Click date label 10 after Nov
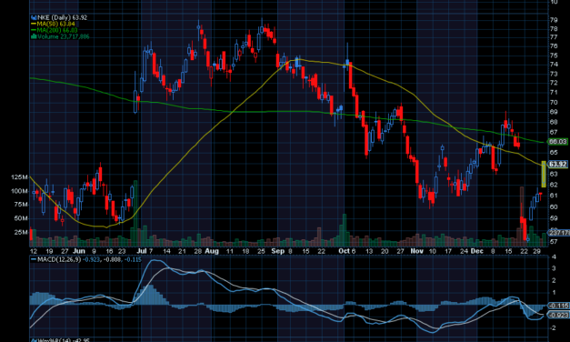The height and width of the screenshot is (342, 570). click(432, 251)
